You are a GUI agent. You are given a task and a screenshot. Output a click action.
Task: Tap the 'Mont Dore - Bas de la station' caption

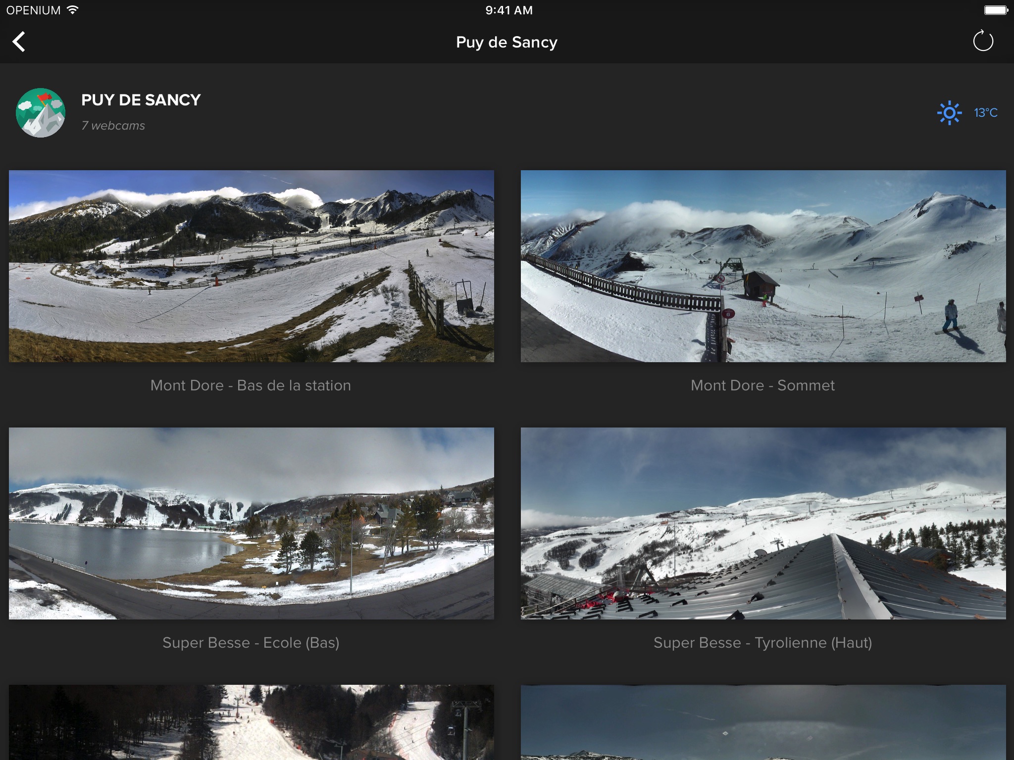pos(251,385)
